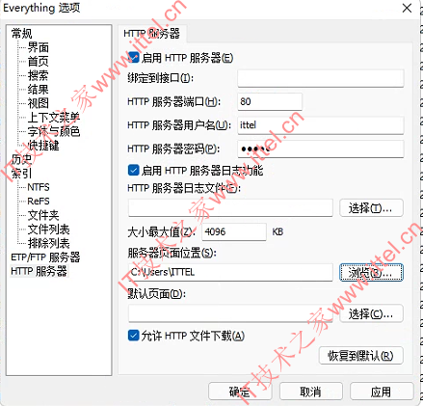Select 首页 in the options tree

pos(39,62)
